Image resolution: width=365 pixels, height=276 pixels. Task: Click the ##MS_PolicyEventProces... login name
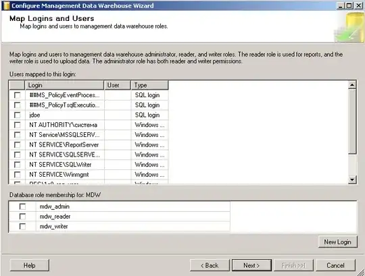point(64,95)
